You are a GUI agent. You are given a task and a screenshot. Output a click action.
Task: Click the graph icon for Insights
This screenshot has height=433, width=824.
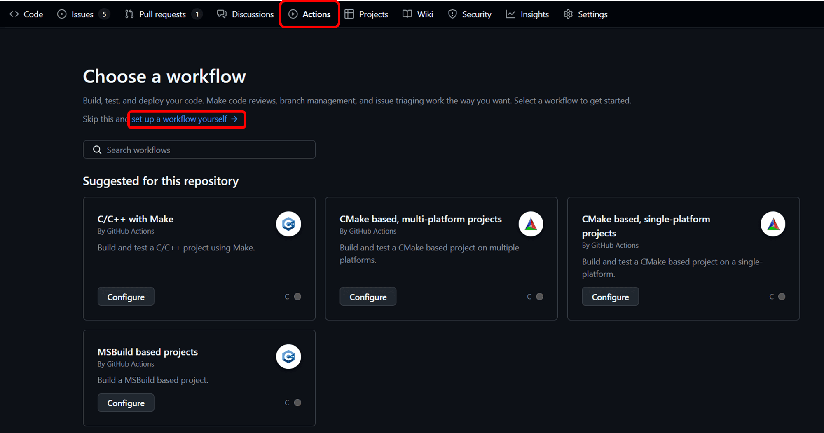coord(510,14)
